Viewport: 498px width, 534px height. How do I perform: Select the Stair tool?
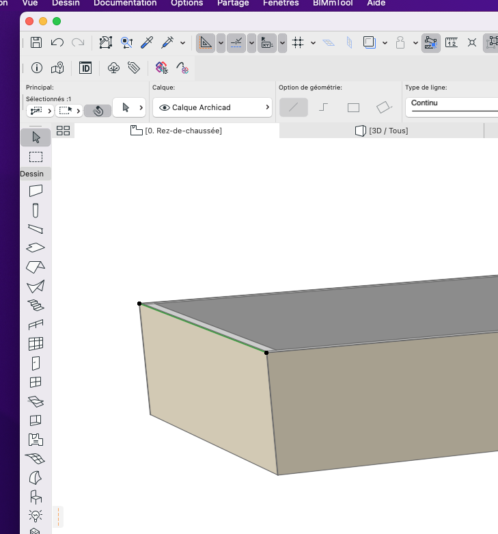click(x=36, y=305)
